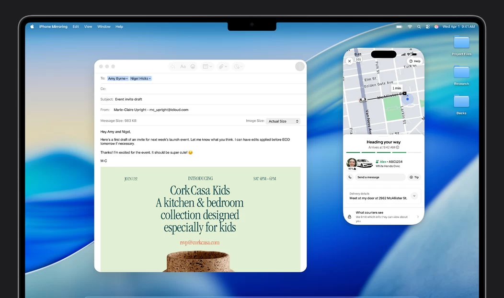
Task: Open the Image Size dropdown set to Actual Size
Action: click(283, 121)
